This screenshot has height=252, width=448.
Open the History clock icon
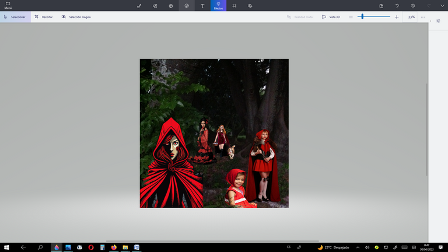413,6
